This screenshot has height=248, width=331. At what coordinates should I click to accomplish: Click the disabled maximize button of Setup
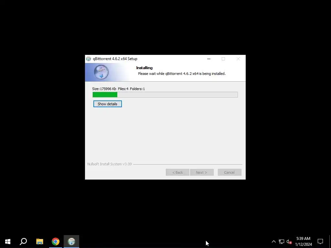(223, 59)
